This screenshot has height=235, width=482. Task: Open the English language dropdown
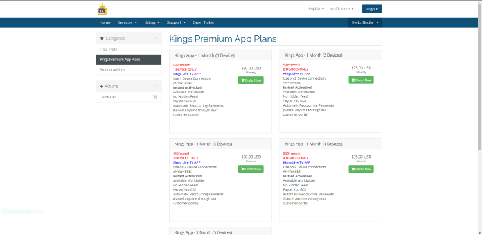coord(316,9)
